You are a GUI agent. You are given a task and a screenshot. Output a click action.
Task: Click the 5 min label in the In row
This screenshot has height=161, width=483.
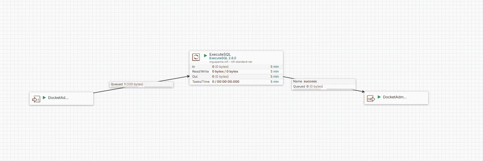(274, 67)
